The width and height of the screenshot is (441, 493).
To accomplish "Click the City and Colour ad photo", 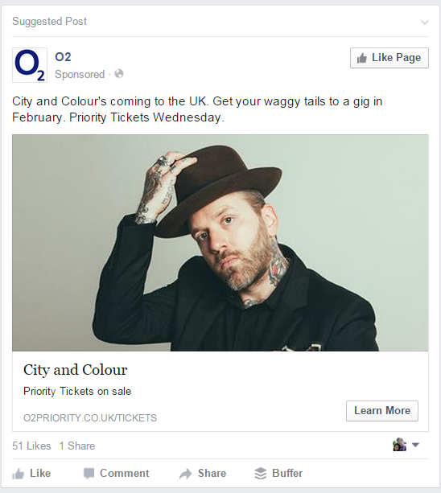I will pyautogui.click(x=220, y=243).
